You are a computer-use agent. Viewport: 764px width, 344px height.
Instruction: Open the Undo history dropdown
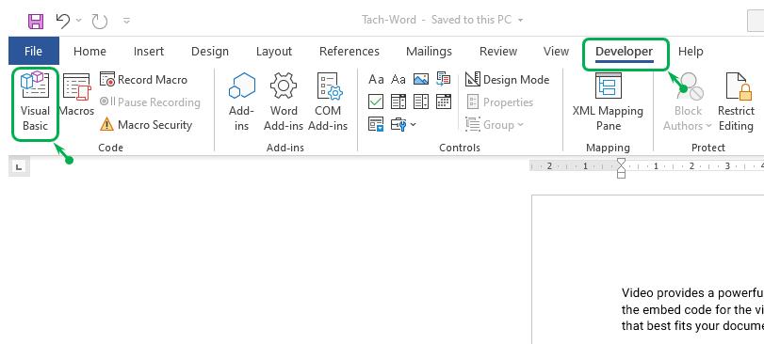point(79,21)
